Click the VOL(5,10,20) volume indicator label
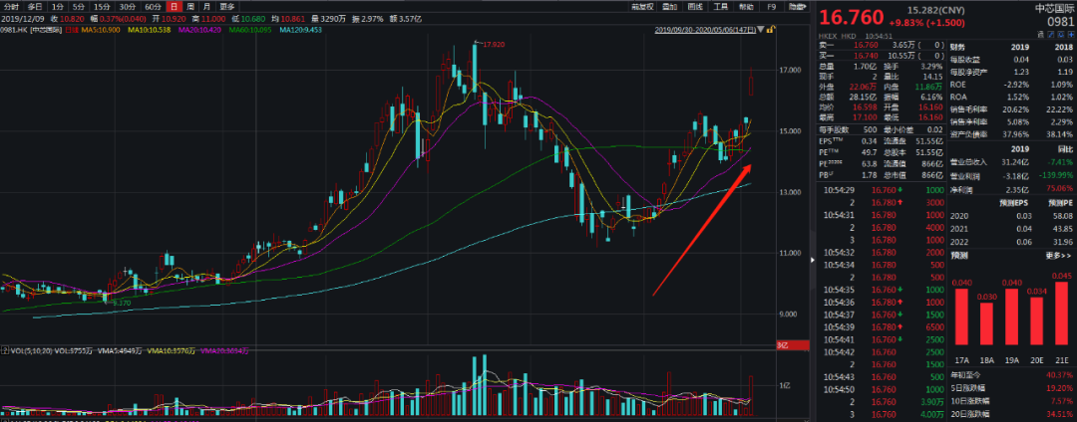Viewport: 1077px width, 422px height. click(31, 350)
